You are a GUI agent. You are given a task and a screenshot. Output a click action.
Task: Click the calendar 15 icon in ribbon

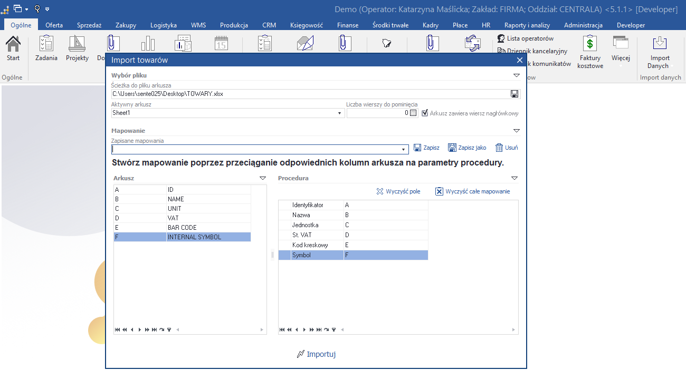pos(221,43)
